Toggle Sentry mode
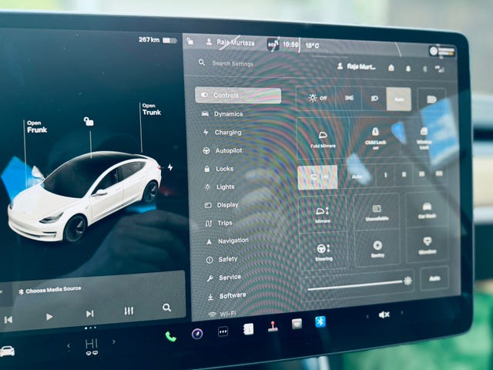 point(377,248)
